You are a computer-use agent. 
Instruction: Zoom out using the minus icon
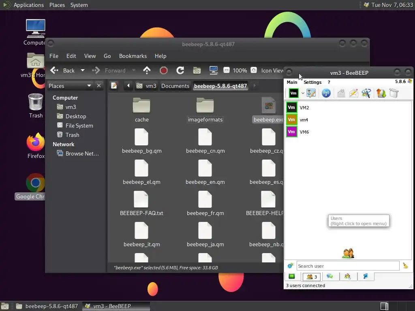(x=227, y=70)
